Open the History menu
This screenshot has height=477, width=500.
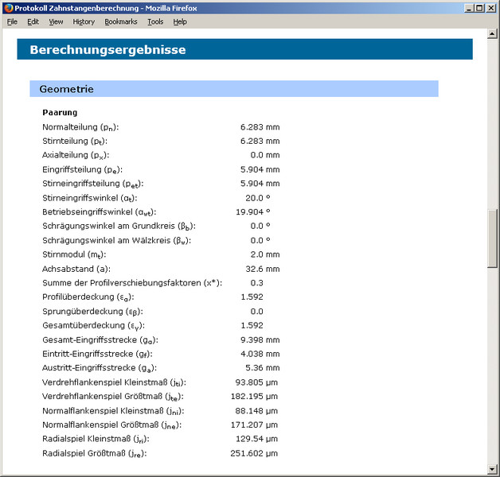click(84, 21)
